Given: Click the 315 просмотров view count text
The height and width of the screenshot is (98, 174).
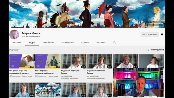Looking at the screenshot, I should [x=41, y=76].
